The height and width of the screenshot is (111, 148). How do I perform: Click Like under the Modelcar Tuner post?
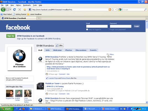coord(68,94)
